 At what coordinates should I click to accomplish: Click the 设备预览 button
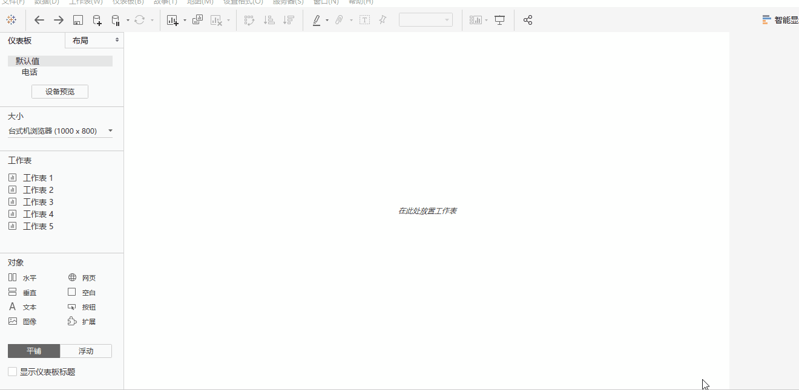60,92
